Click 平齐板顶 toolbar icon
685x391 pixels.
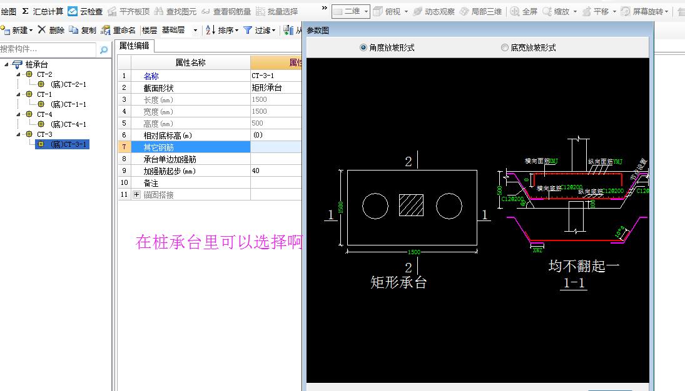[x=112, y=11]
